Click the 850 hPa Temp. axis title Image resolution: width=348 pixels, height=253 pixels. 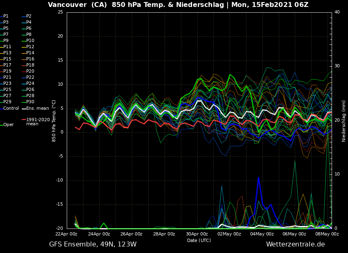click(54, 121)
